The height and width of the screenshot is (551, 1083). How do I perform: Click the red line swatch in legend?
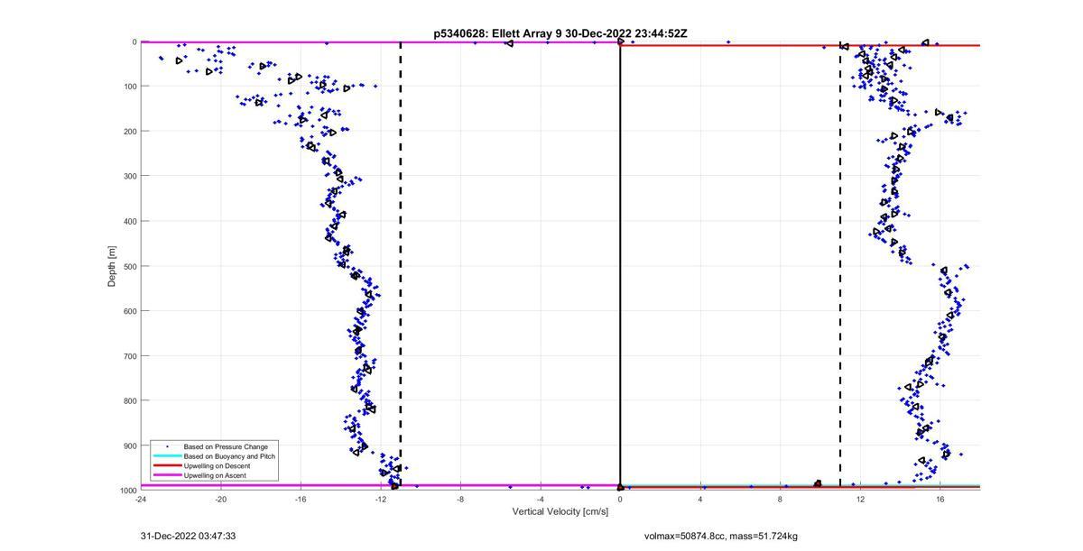click(166, 465)
